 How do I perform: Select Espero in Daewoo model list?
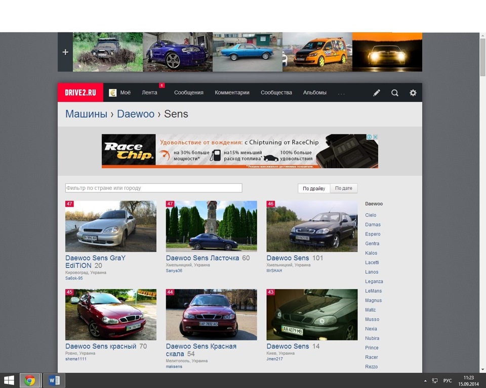coord(373,234)
